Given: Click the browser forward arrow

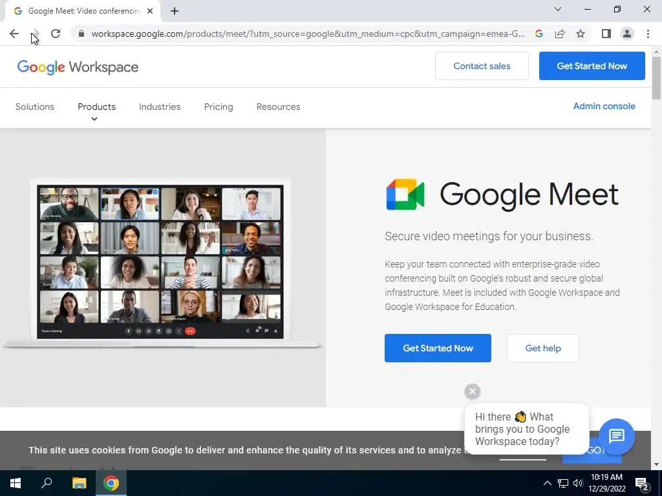Looking at the screenshot, I should tap(36, 34).
